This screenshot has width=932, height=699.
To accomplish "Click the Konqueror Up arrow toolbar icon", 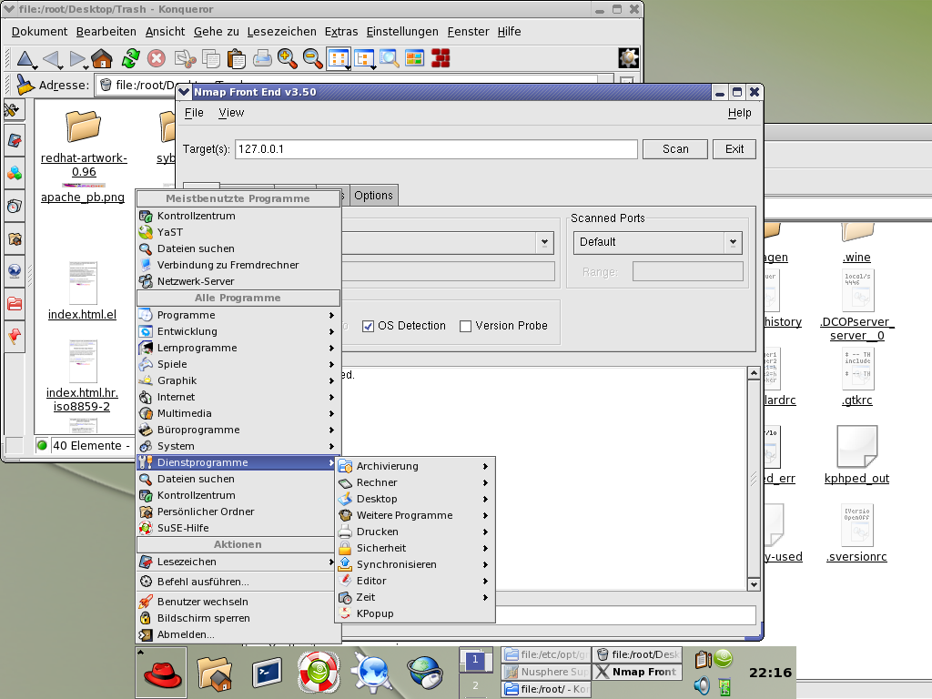I will click(x=25, y=59).
